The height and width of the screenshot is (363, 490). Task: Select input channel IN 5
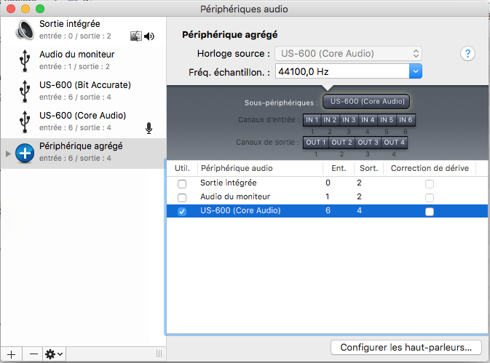[x=387, y=120]
